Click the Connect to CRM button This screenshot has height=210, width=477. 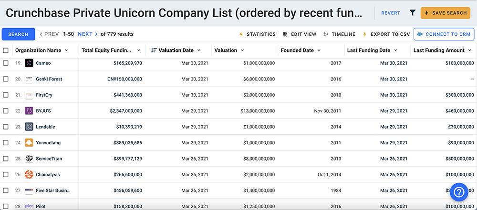[444, 34]
